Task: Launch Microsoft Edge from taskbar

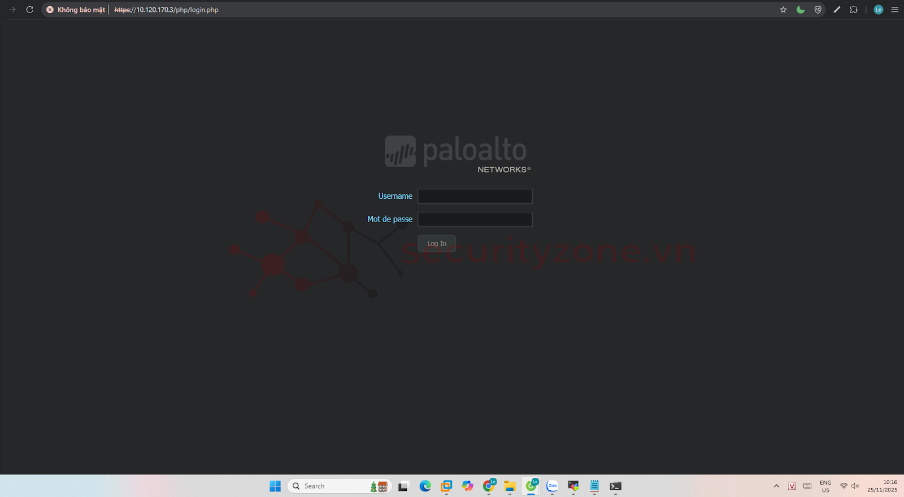Action: pos(425,486)
